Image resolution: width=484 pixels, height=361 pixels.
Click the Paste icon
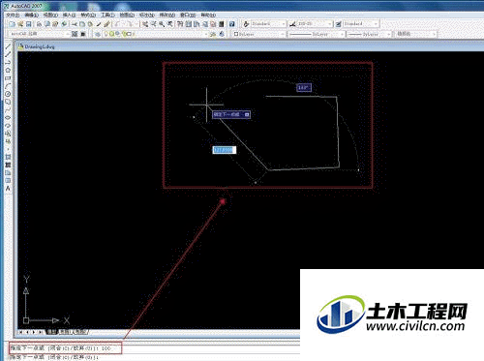tap(90, 24)
